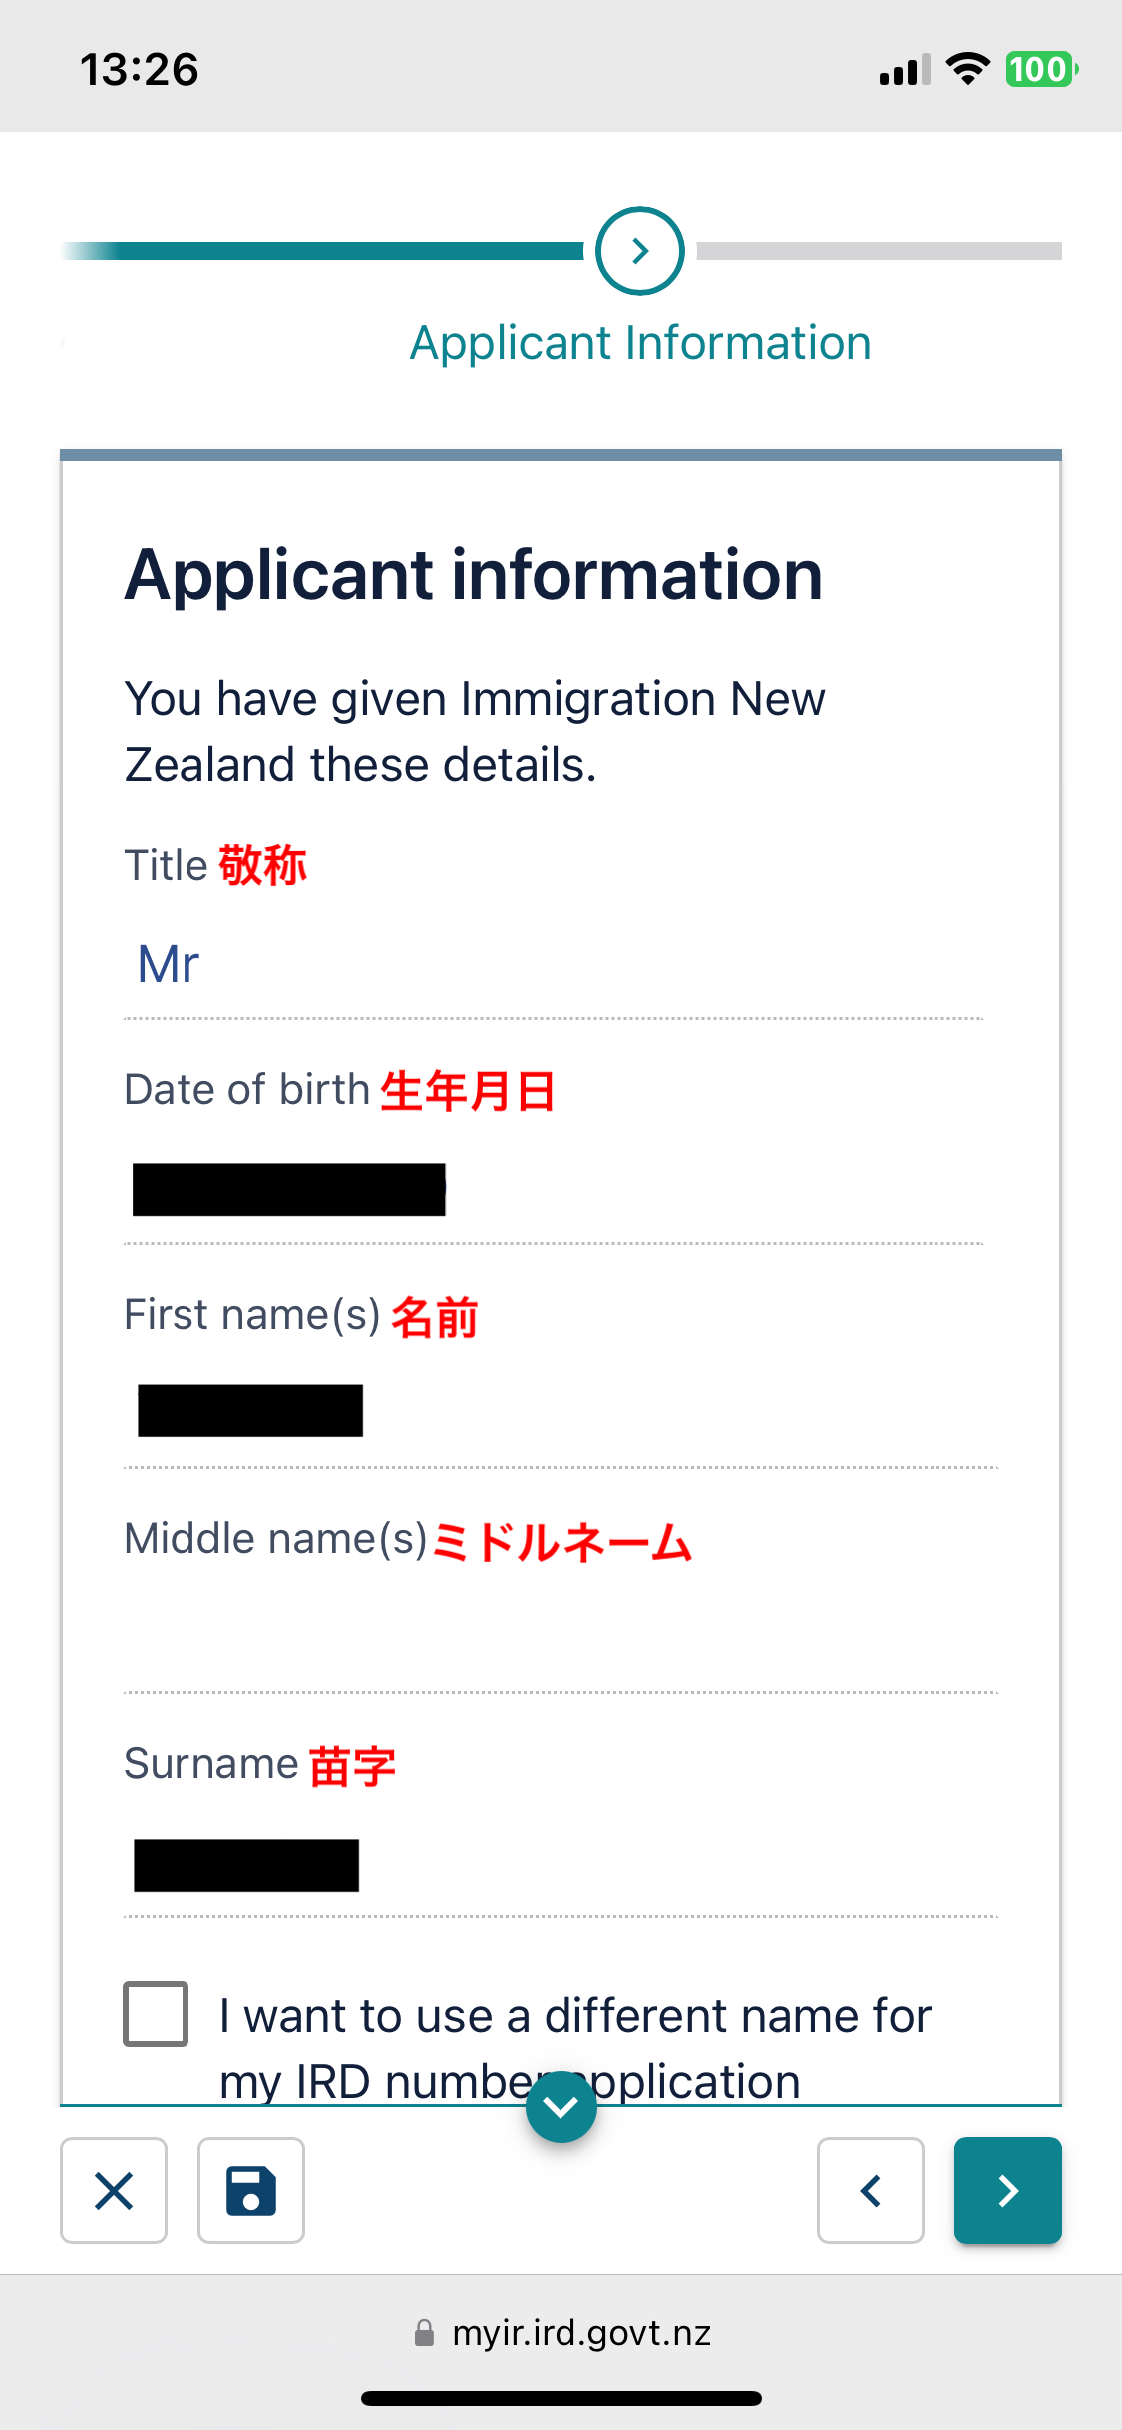This screenshot has height=2430, width=1122.
Task: Click the back arrow chevron icon
Action: [x=869, y=2191]
